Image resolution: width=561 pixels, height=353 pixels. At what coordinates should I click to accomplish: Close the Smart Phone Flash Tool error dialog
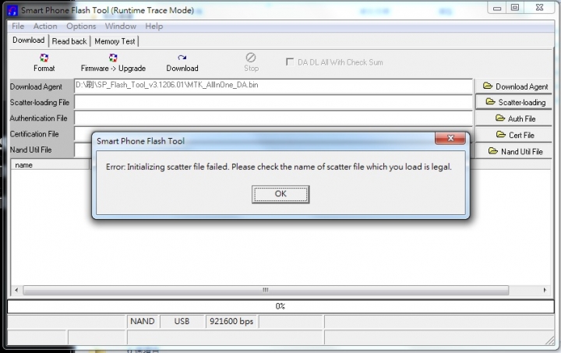coord(450,138)
